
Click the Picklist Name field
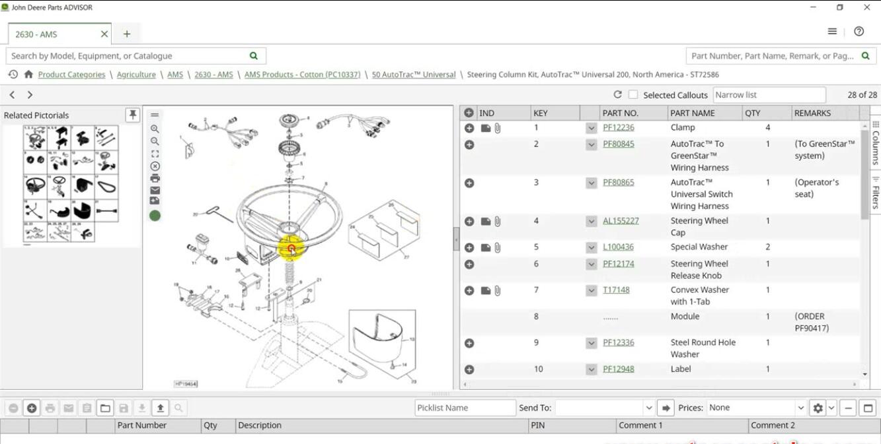tap(465, 408)
